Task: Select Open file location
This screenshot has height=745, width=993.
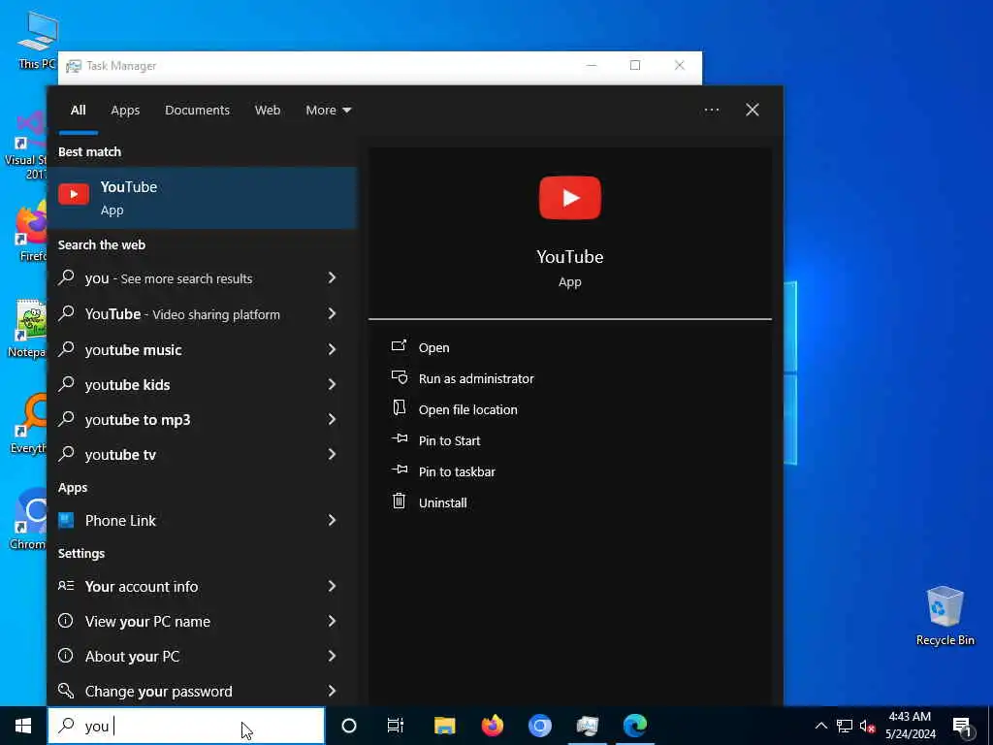Action: click(x=468, y=410)
